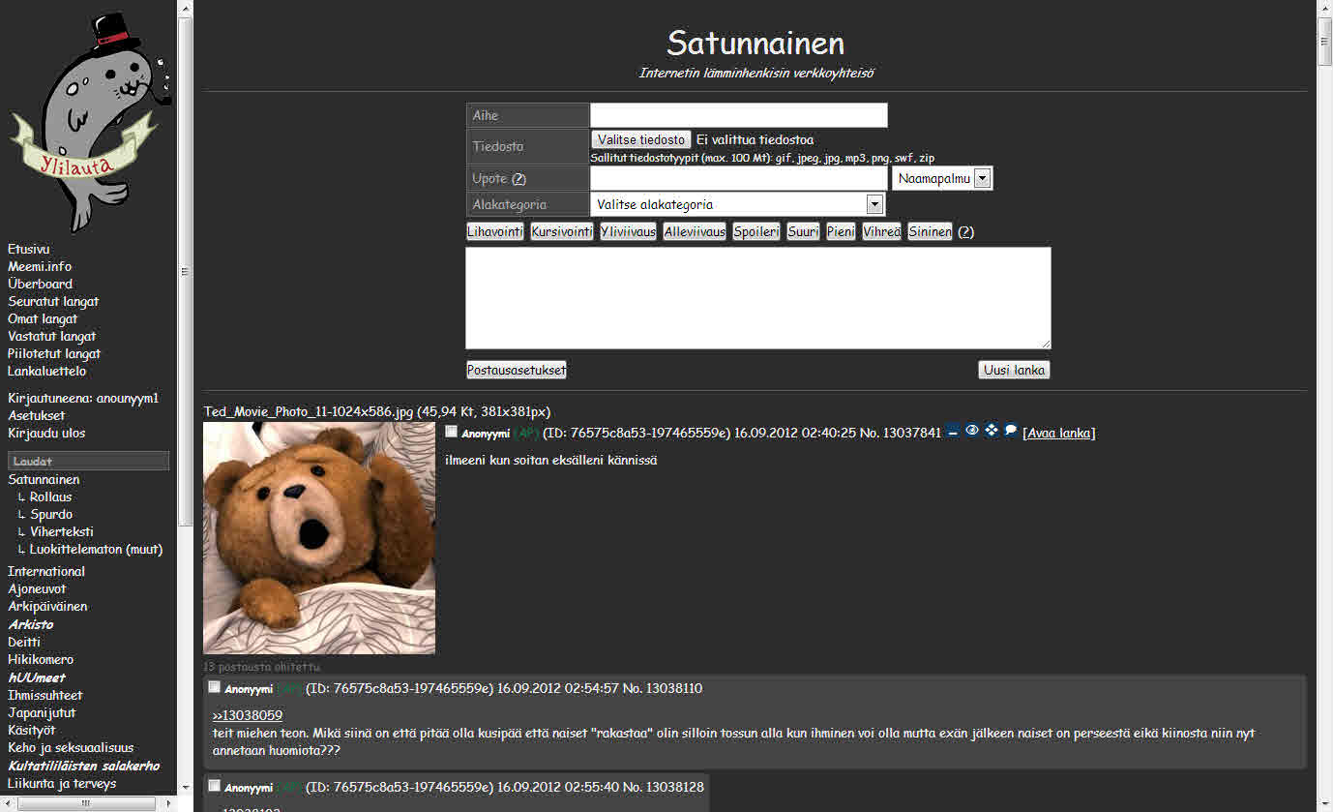Tick the checkbox on post No. 13037841
The height and width of the screenshot is (812, 1333).
coord(452,432)
